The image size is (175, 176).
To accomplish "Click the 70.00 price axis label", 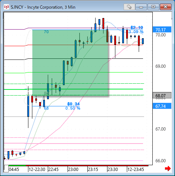I will point(161,35).
